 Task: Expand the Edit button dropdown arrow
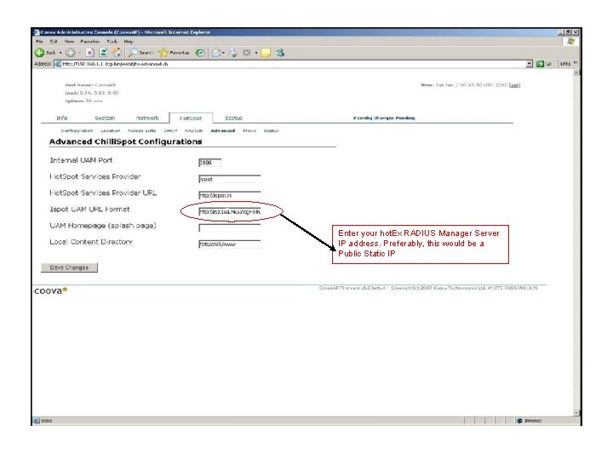[x=256, y=53]
